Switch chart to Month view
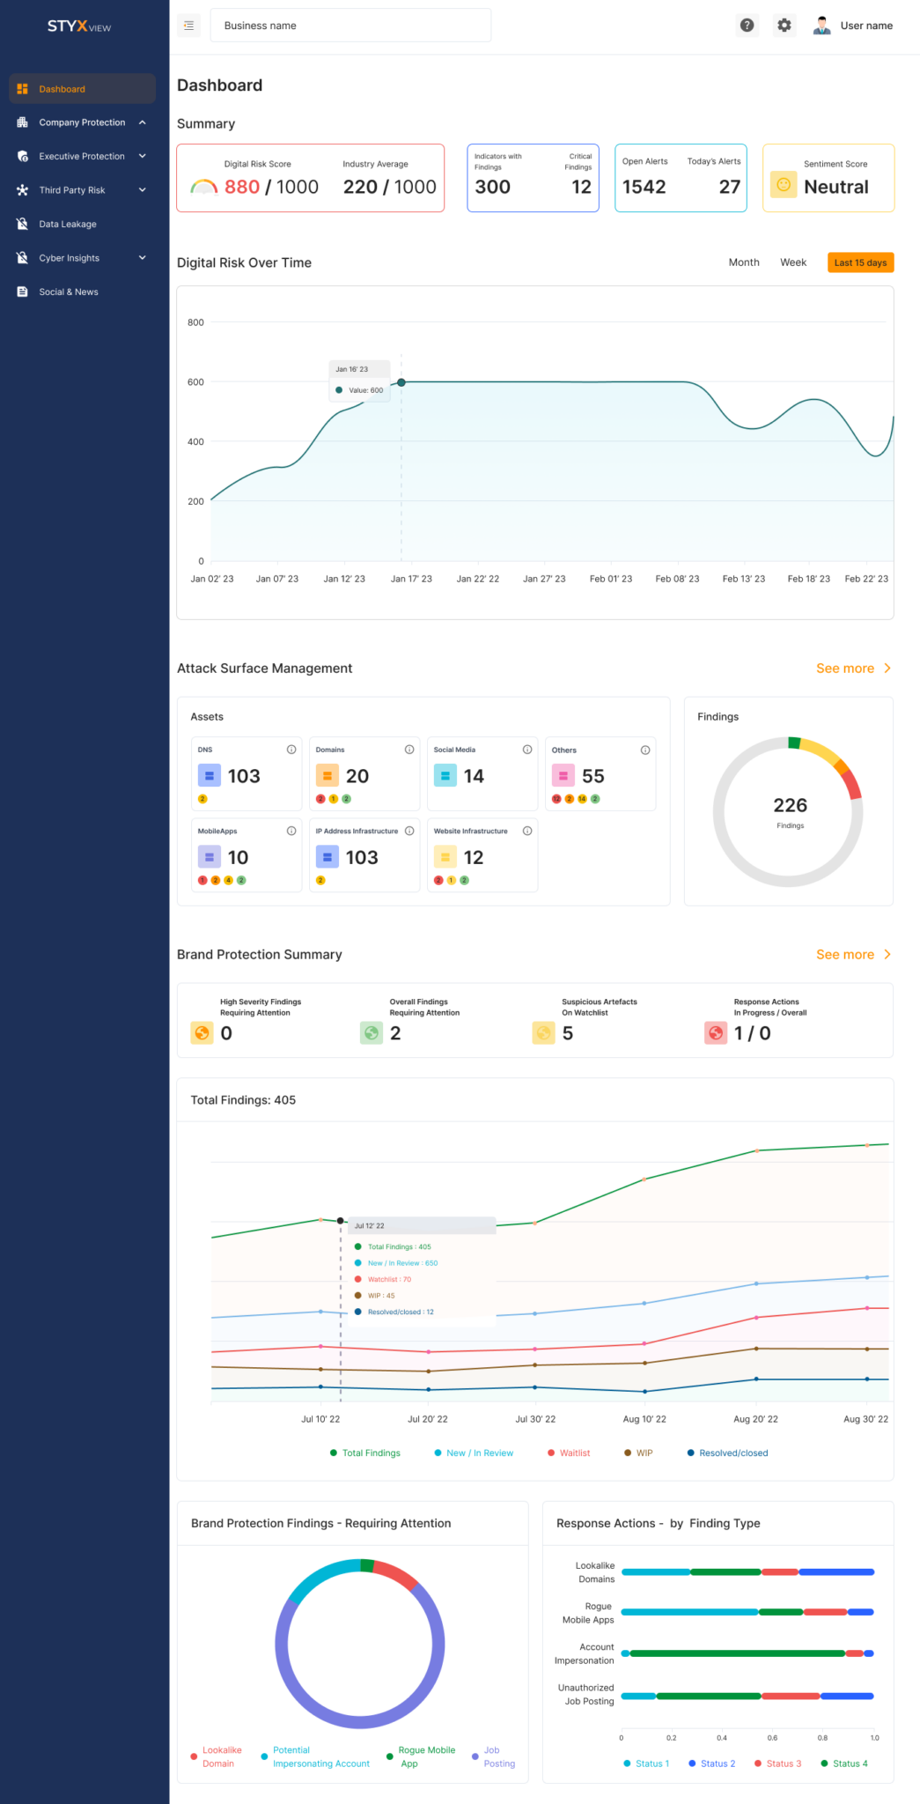 point(743,262)
